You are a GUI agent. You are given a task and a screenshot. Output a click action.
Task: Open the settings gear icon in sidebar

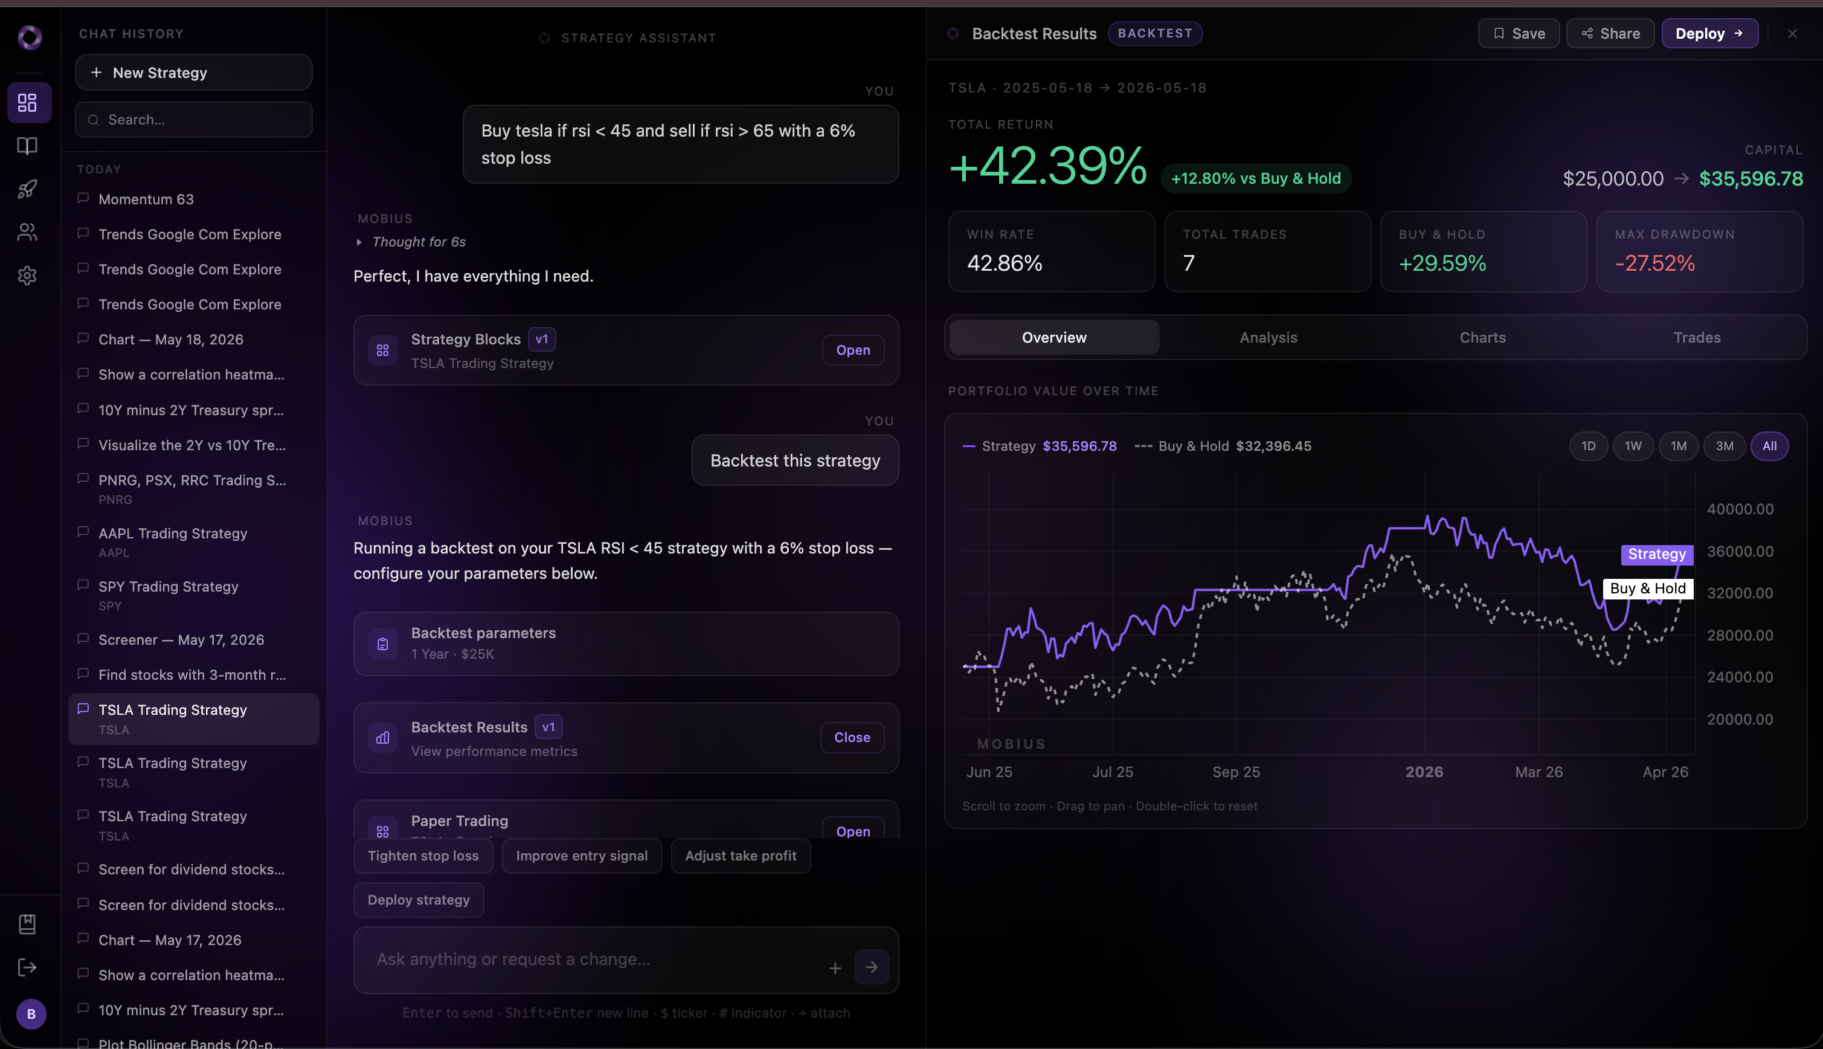click(x=27, y=275)
